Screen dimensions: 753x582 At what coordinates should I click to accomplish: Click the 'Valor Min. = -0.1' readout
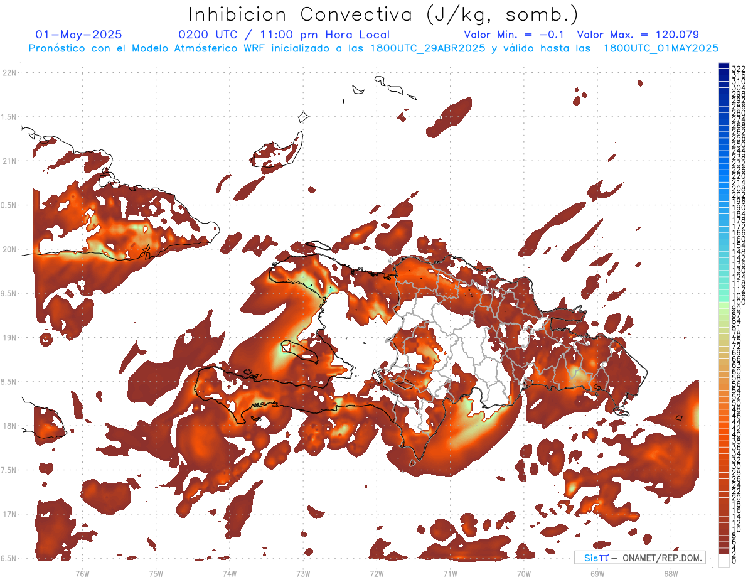pos(514,35)
